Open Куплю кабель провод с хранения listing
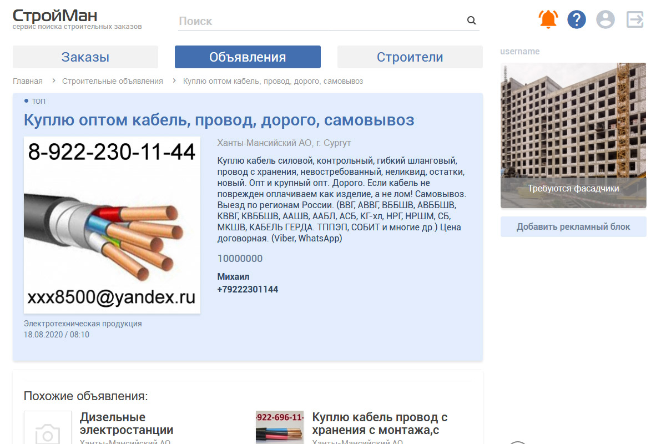This screenshot has width=666, height=444. pyautogui.click(x=380, y=423)
